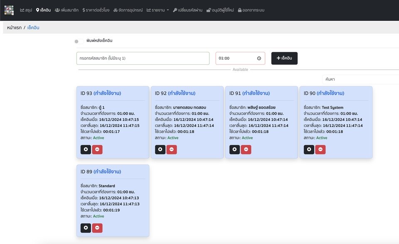This screenshot has height=244, width=399.
Task: Stop the session for ID 90
Action: [x=309, y=149]
